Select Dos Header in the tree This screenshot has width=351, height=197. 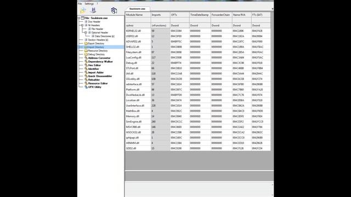pos(94,22)
